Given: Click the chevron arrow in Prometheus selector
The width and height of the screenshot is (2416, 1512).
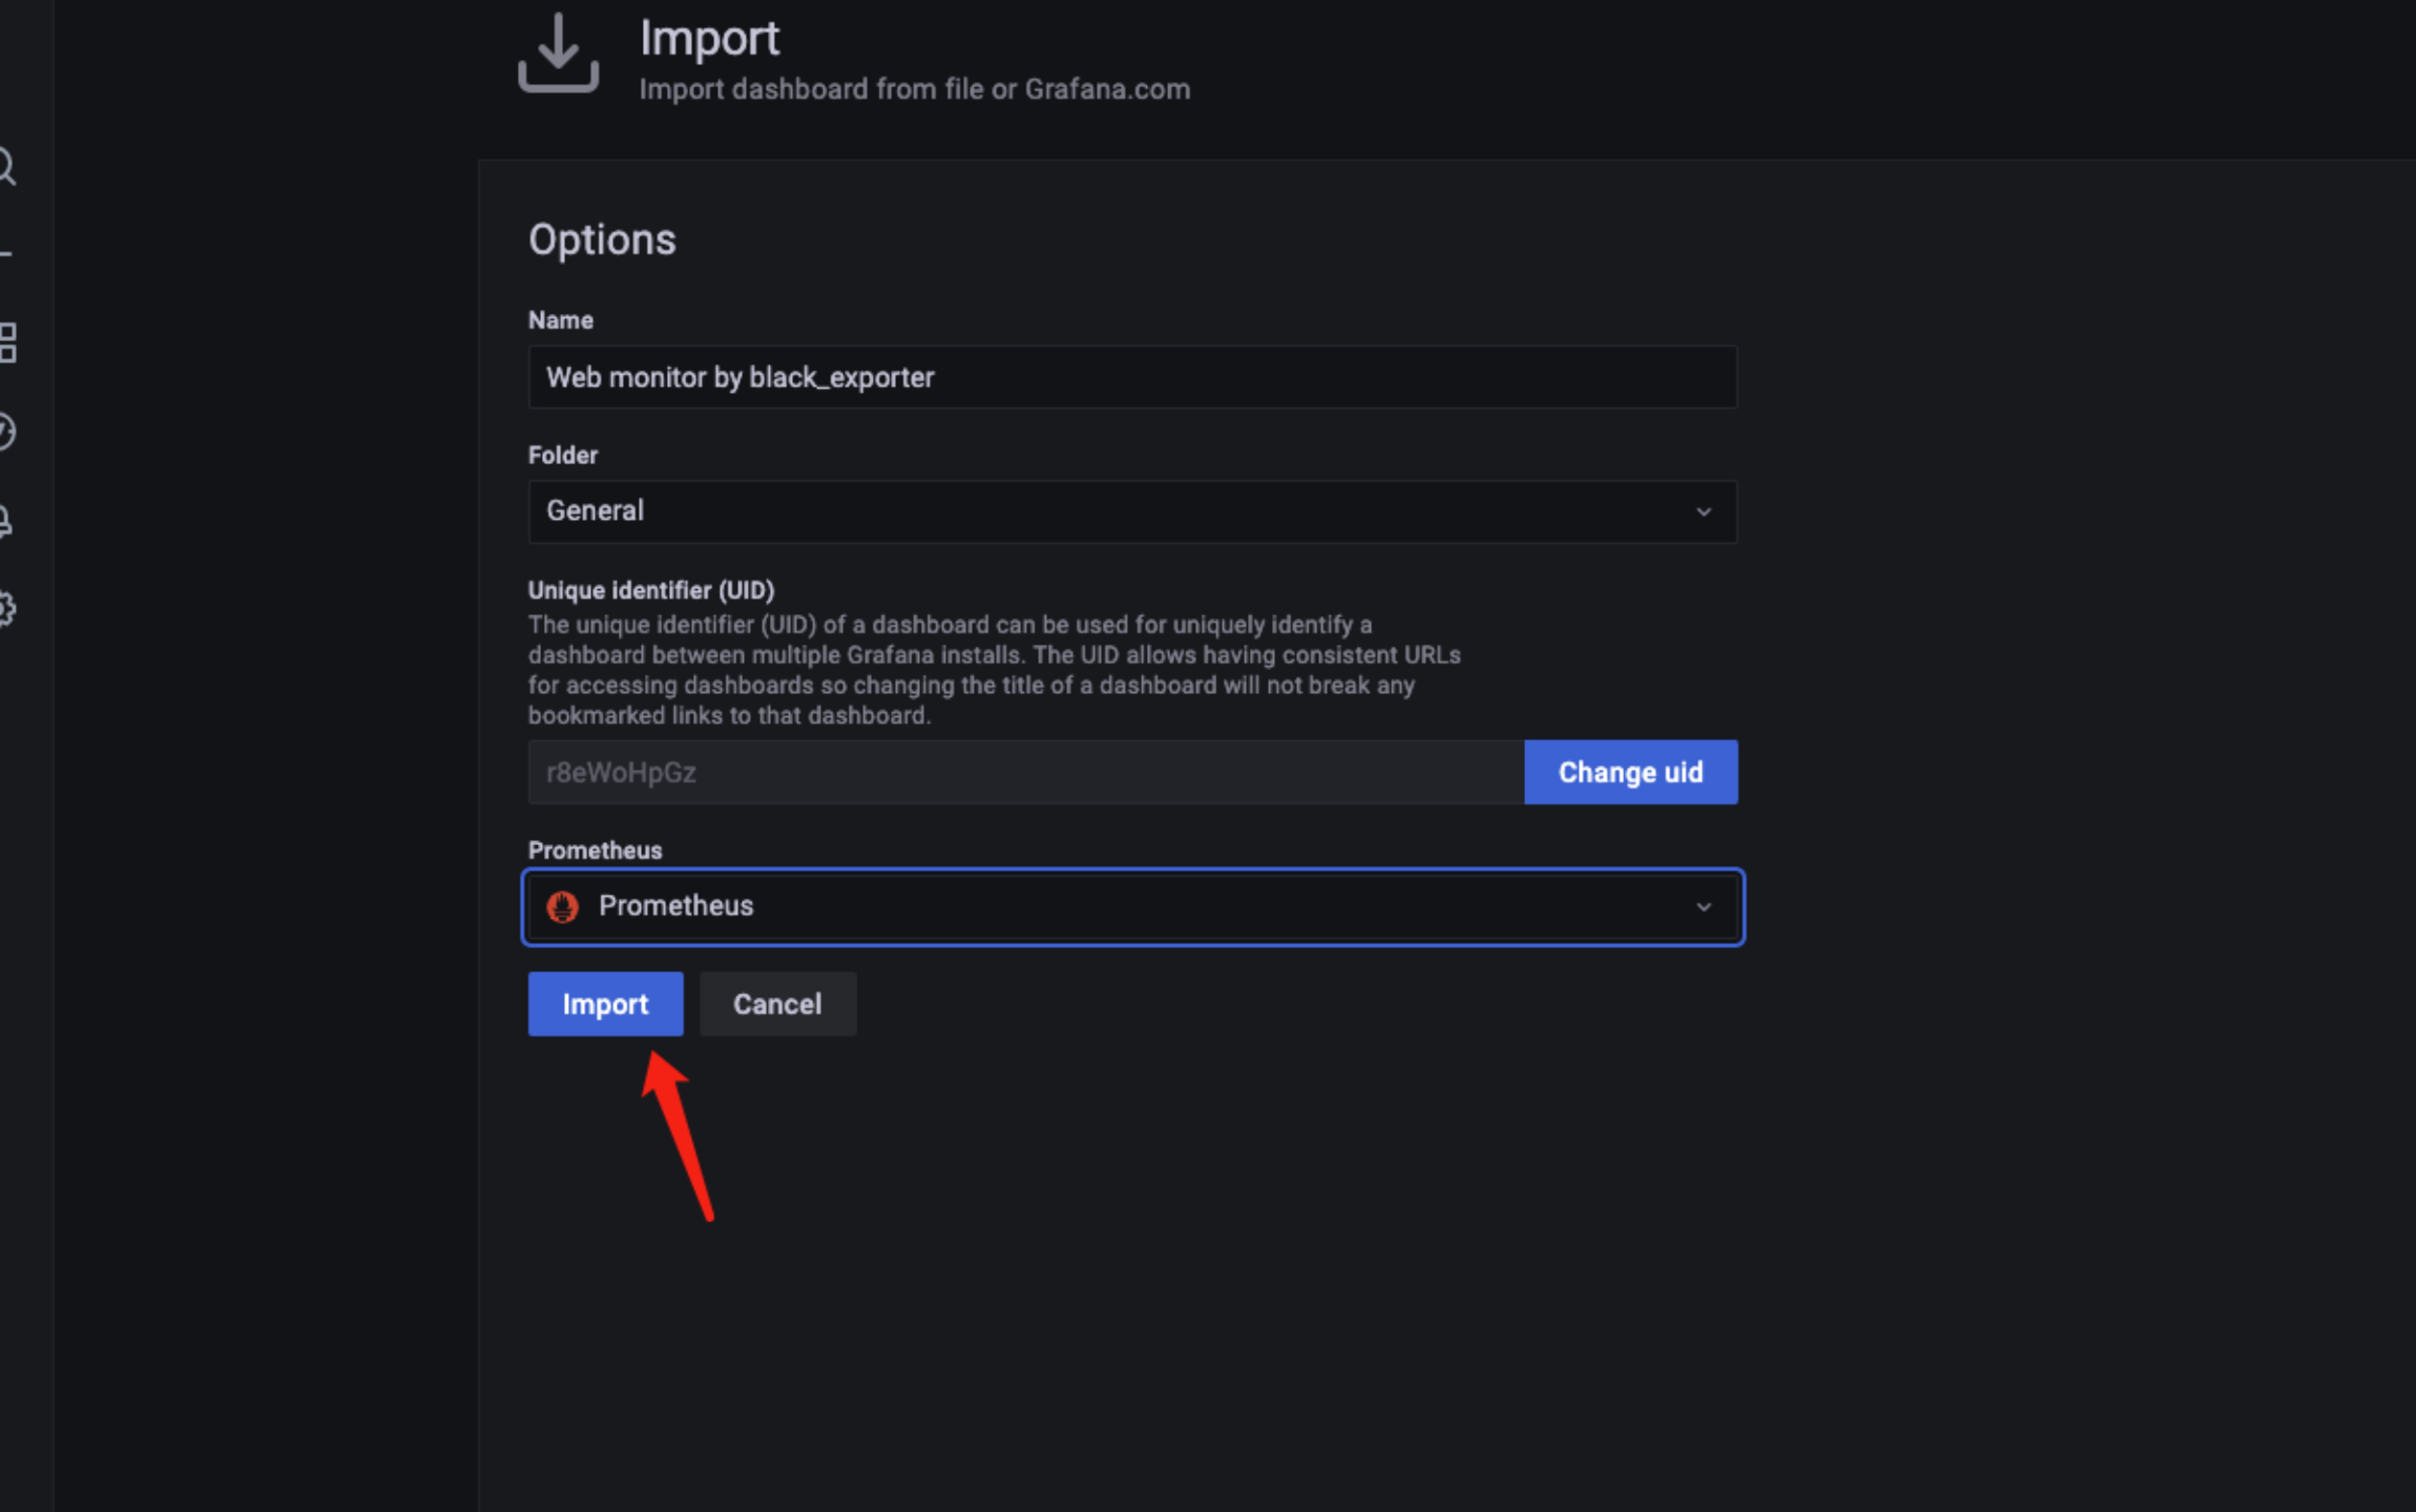Looking at the screenshot, I should (1703, 907).
